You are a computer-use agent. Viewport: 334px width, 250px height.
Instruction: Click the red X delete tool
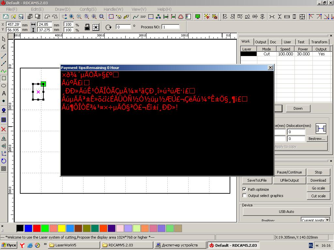pos(4,129)
